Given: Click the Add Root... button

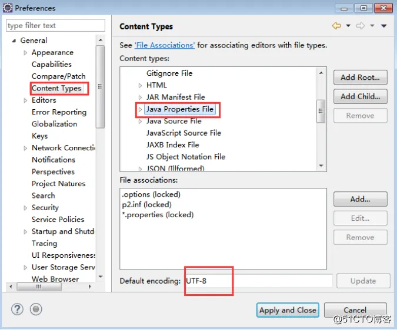Looking at the screenshot, I should click(361, 78).
